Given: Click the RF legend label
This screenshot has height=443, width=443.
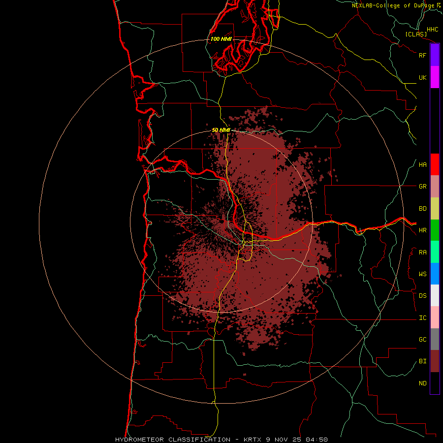Looking at the screenshot, I should (x=422, y=55).
